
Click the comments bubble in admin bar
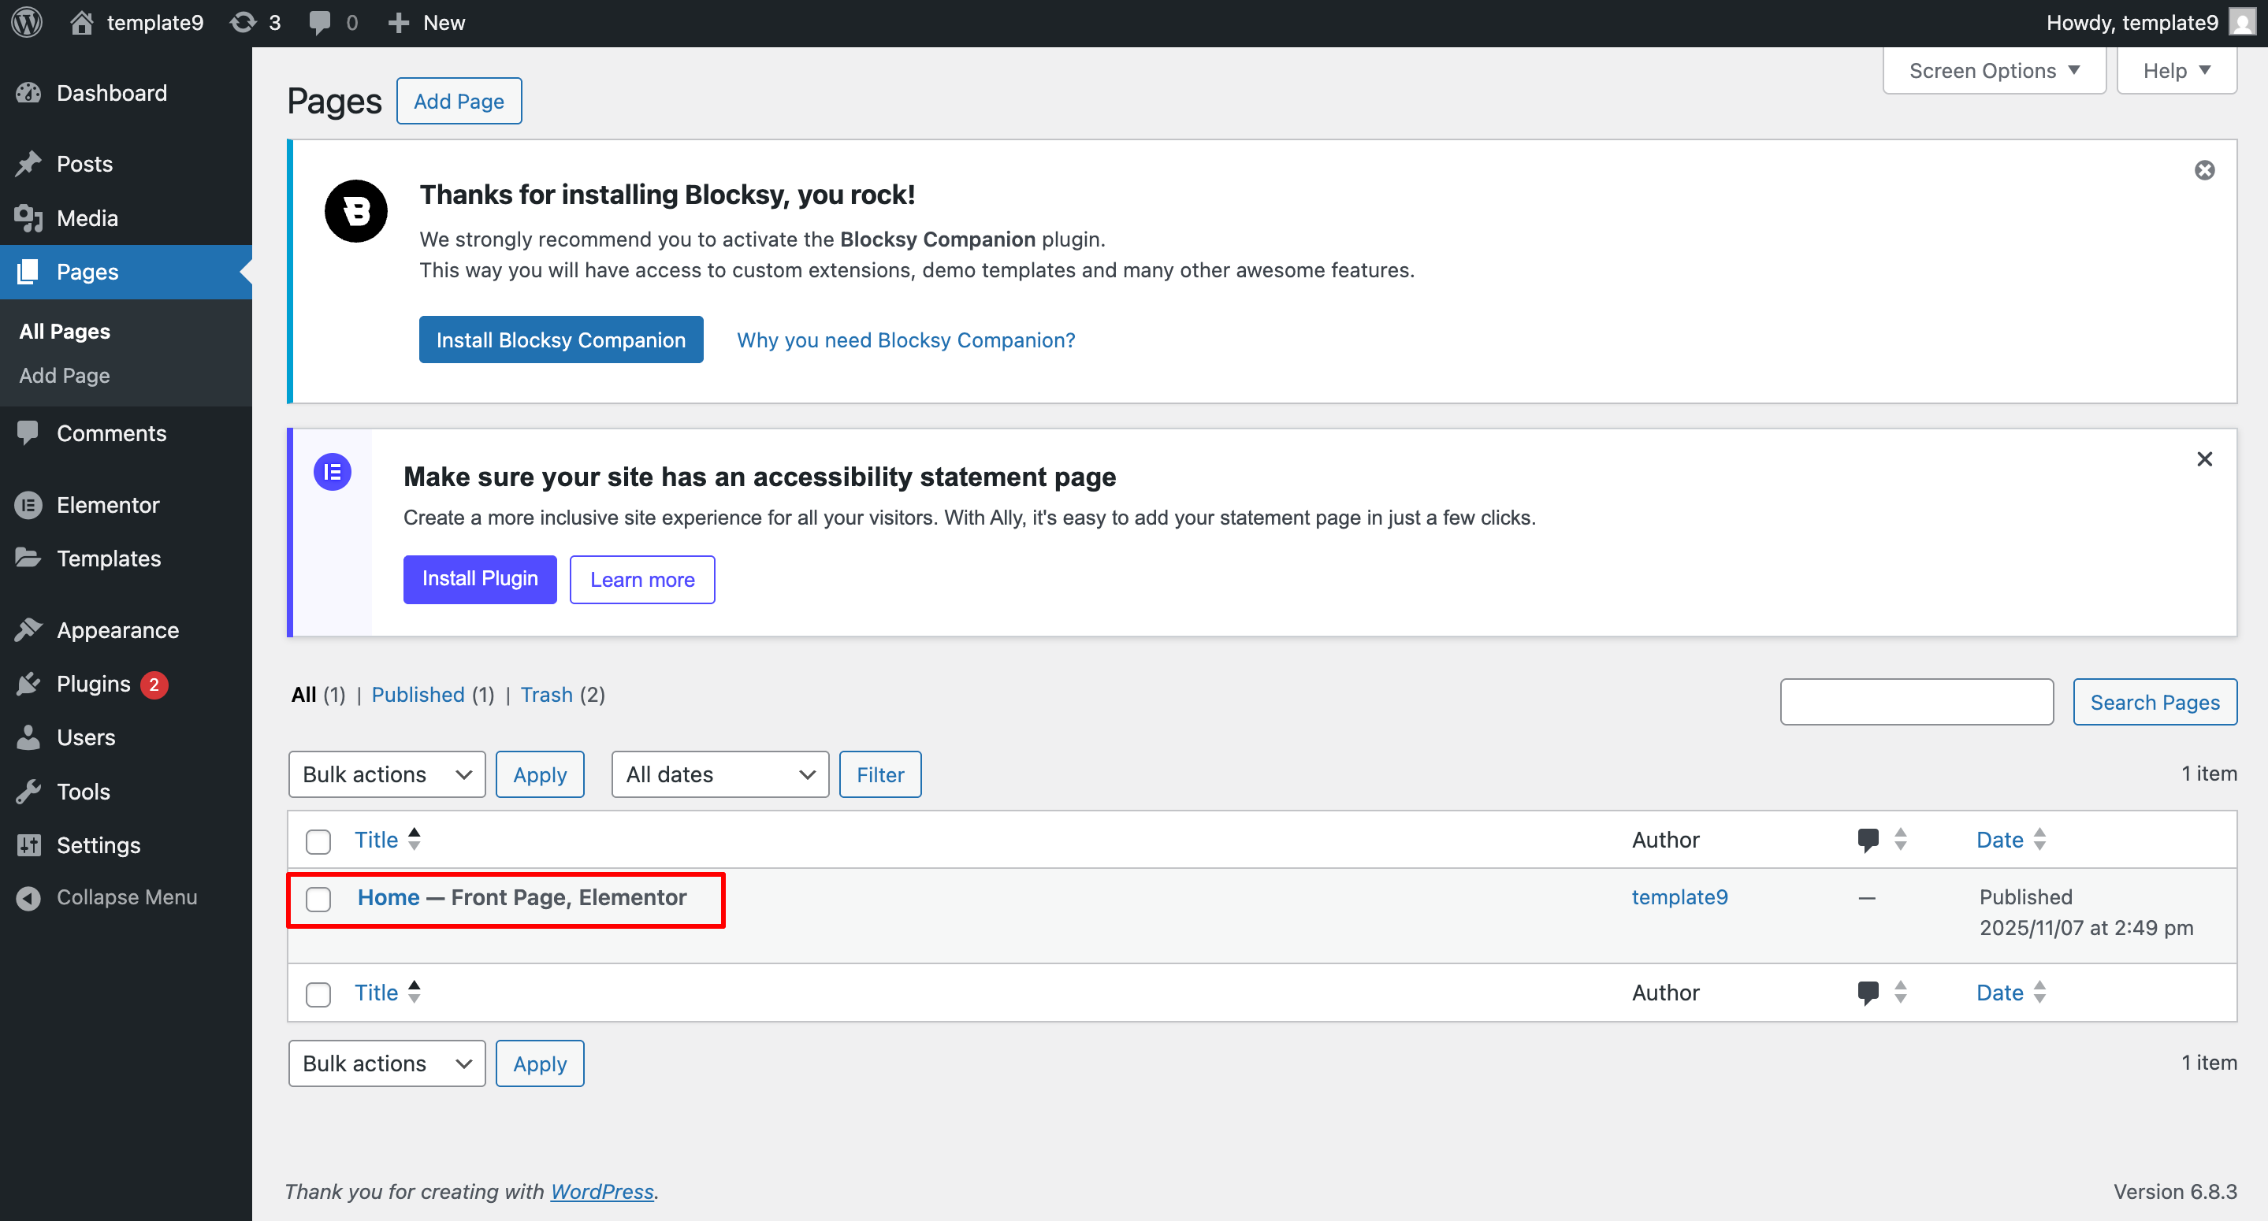coord(321,22)
